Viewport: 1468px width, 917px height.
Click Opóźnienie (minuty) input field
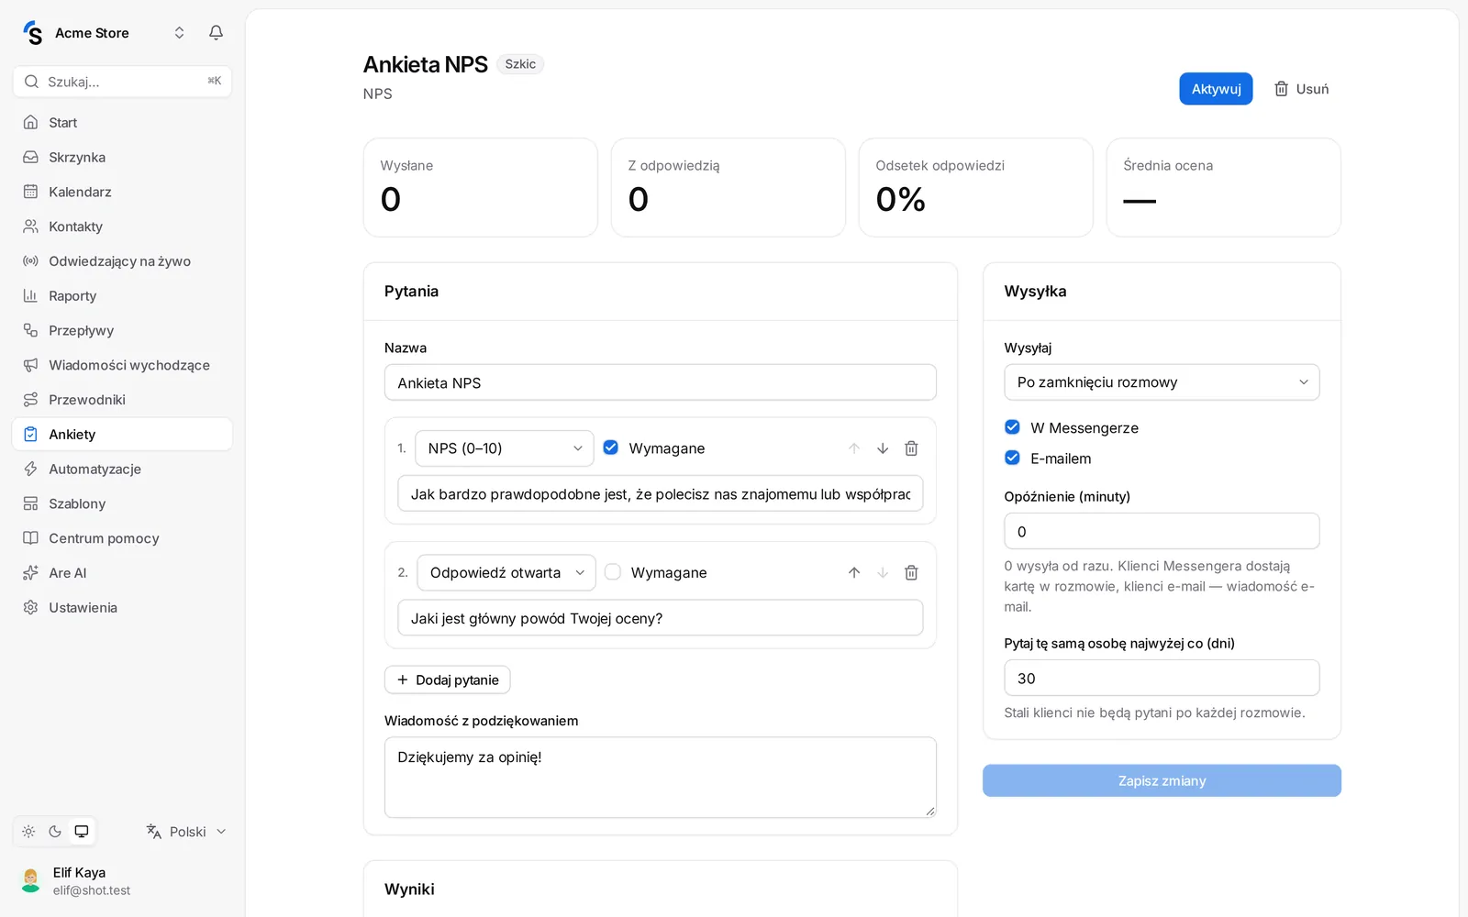[x=1162, y=531]
